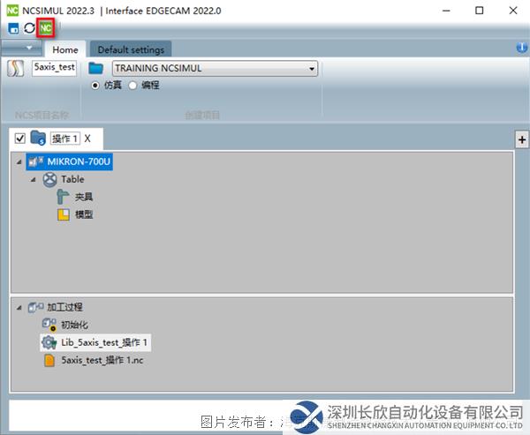530x435 pixels.
Task: Close the 操作 1 tab with X
Action: pyautogui.click(x=87, y=139)
